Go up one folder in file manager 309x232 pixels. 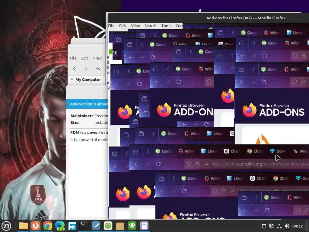[x=97, y=69]
